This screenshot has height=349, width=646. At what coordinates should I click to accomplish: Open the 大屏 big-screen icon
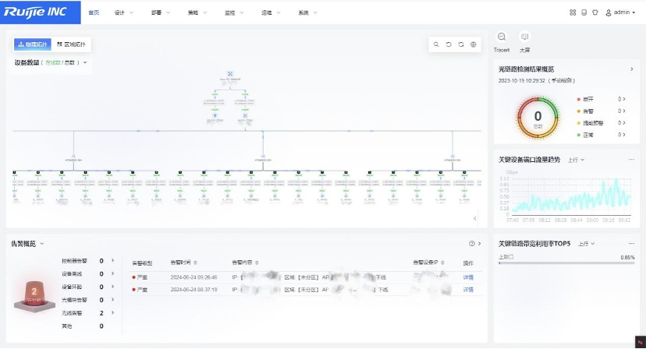point(524,37)
